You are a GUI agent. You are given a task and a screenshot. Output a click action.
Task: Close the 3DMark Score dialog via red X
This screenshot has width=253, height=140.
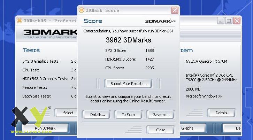pyautogui.click(x=175, y=10)
